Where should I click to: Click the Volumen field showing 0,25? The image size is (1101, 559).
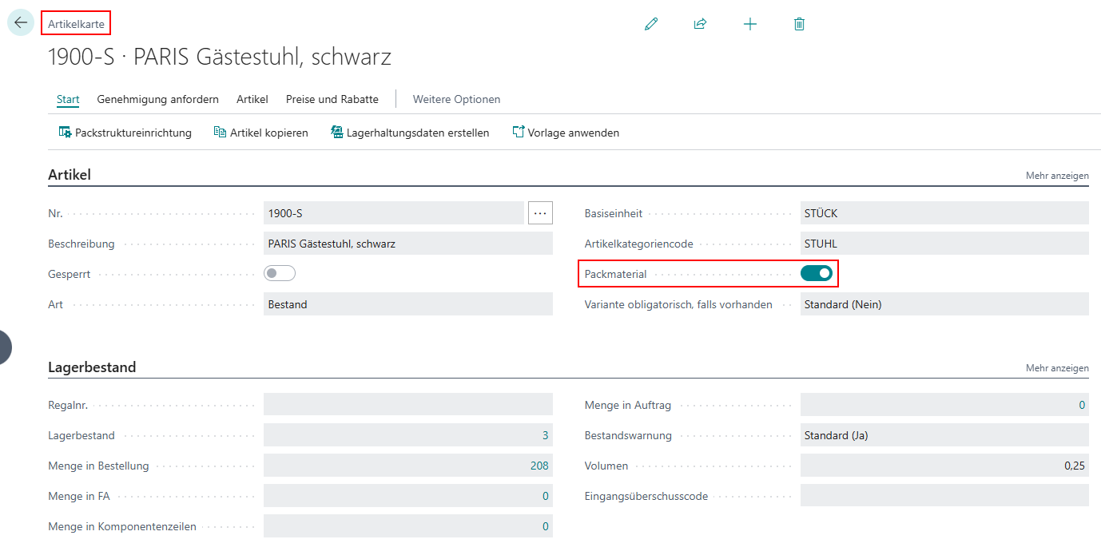944,466
